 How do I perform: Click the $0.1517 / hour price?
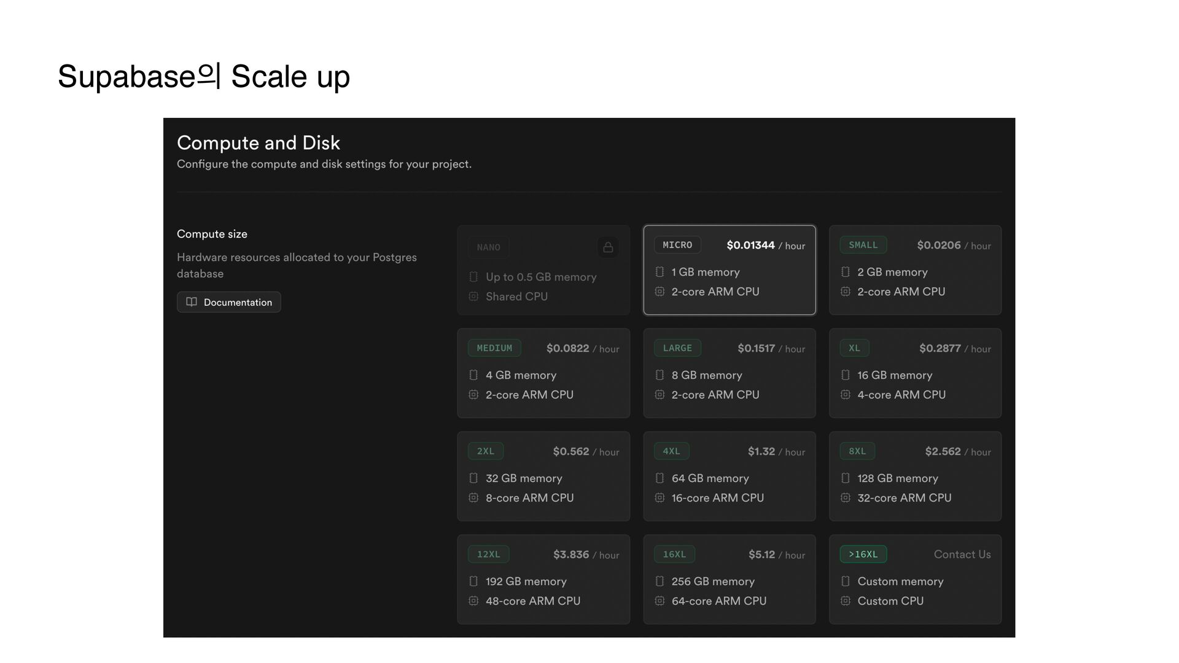click(x=771, y=349)
